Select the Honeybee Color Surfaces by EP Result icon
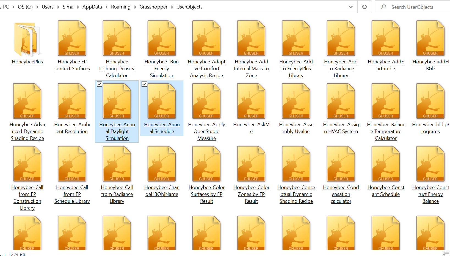The height and width of the screenshot is (256, 450). tap(206, 164)
